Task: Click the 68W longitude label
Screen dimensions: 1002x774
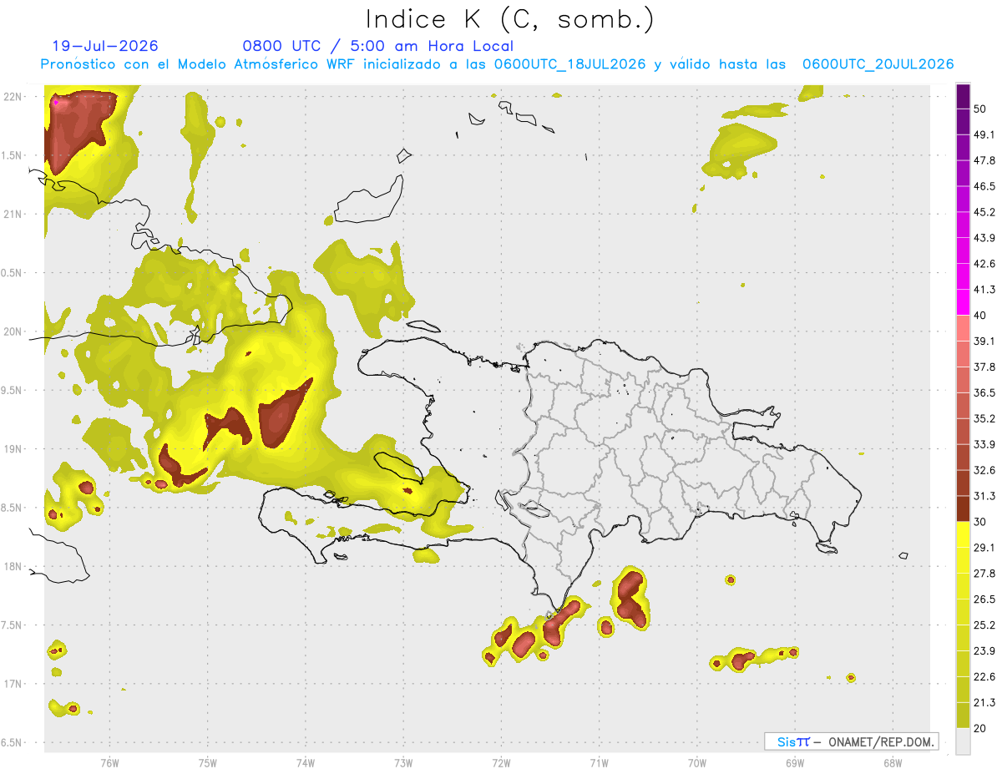Action: pyautogui.click(x=893, y=762)
